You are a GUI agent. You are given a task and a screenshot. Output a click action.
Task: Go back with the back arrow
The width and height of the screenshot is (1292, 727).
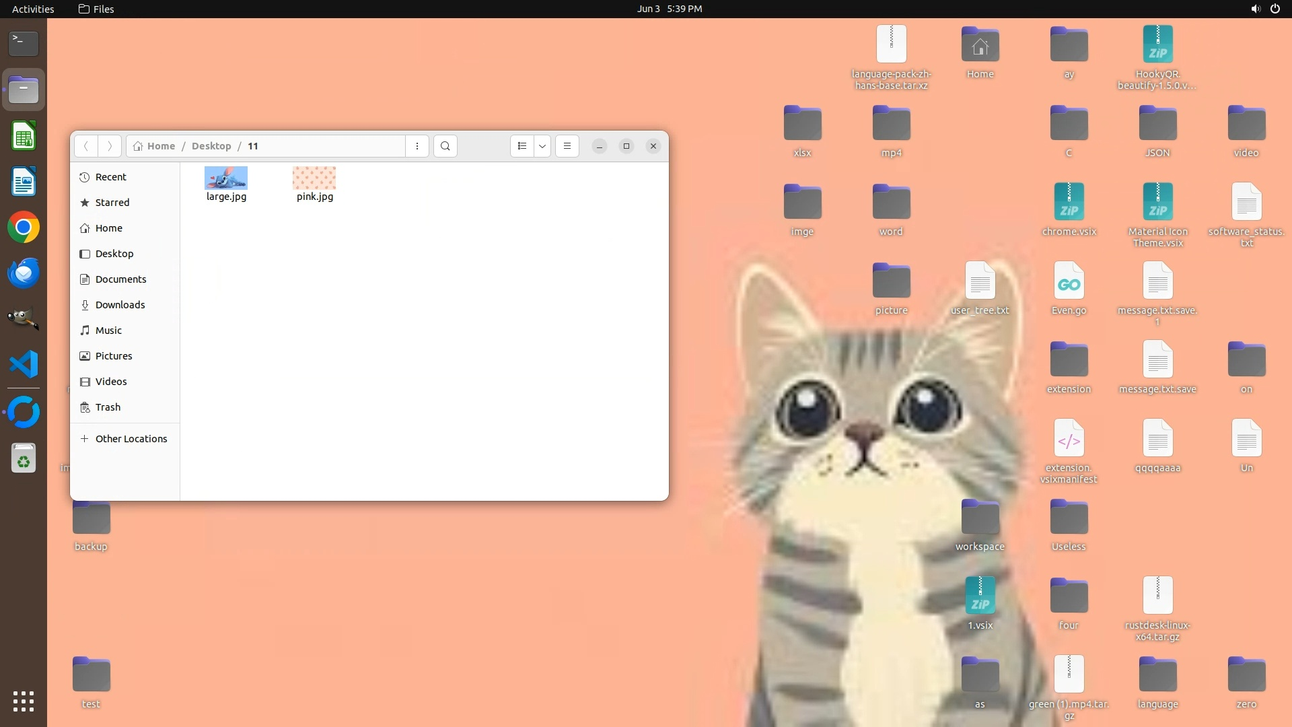pyautogui.click(x=85, y=146)
